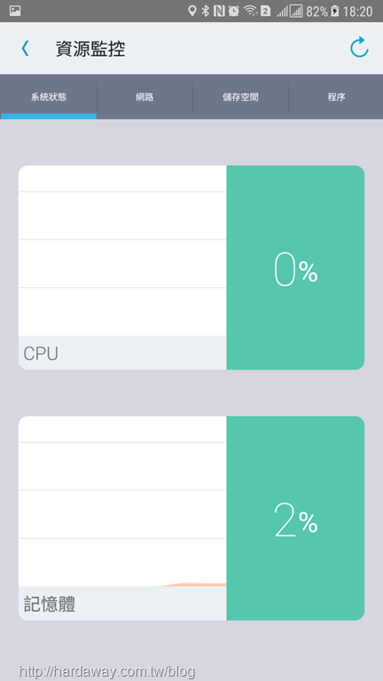Tap the battery 82% indicator

(322, 12)
